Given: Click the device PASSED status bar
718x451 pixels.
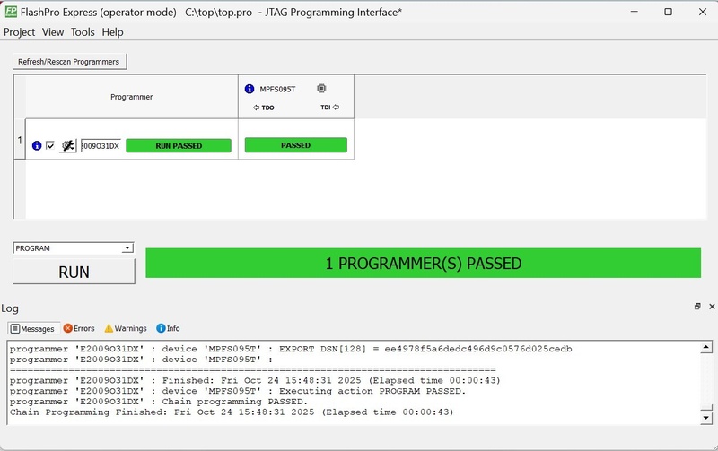Looking at the screenshot, I should point(296,145).
